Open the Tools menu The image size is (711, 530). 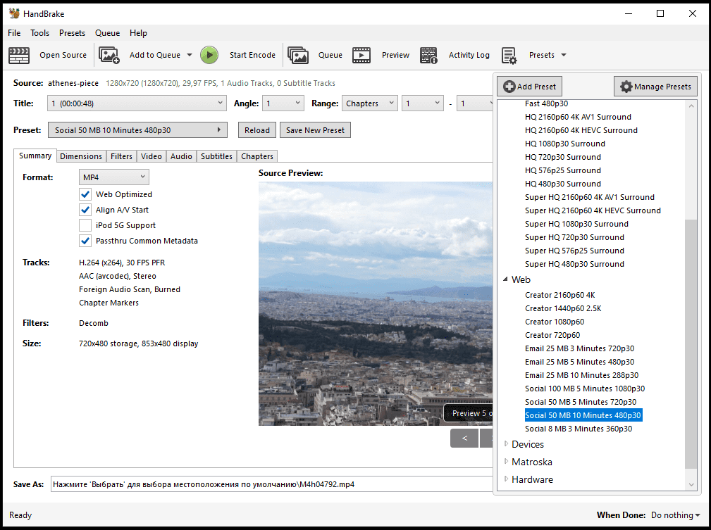[39, 33]
